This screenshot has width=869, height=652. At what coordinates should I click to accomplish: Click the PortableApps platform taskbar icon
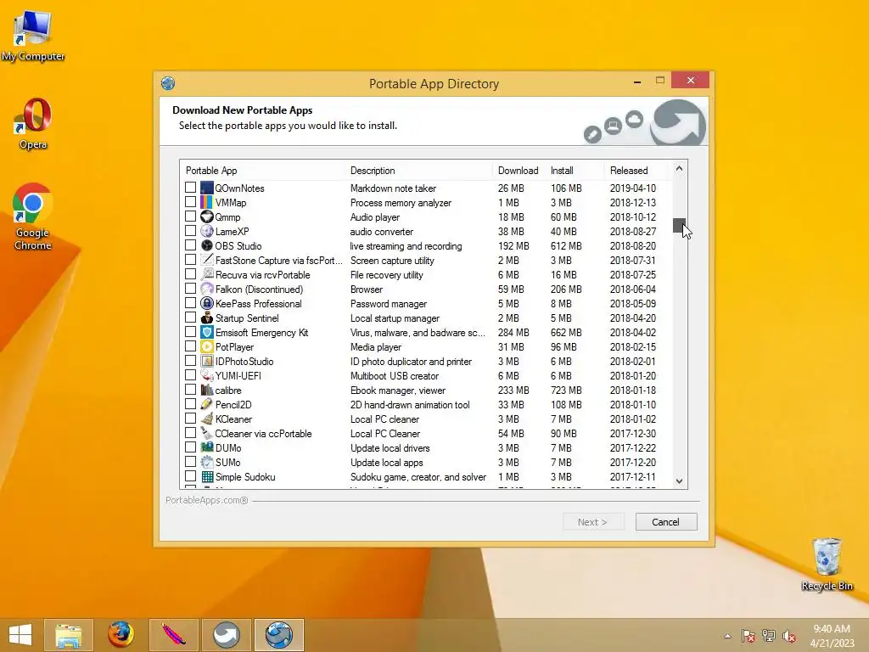[x=226, y=635]
